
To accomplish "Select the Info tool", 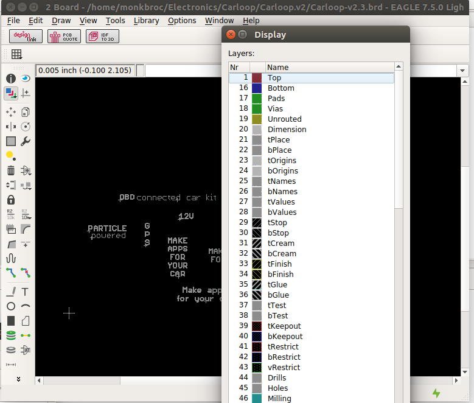I will (11, 79).
